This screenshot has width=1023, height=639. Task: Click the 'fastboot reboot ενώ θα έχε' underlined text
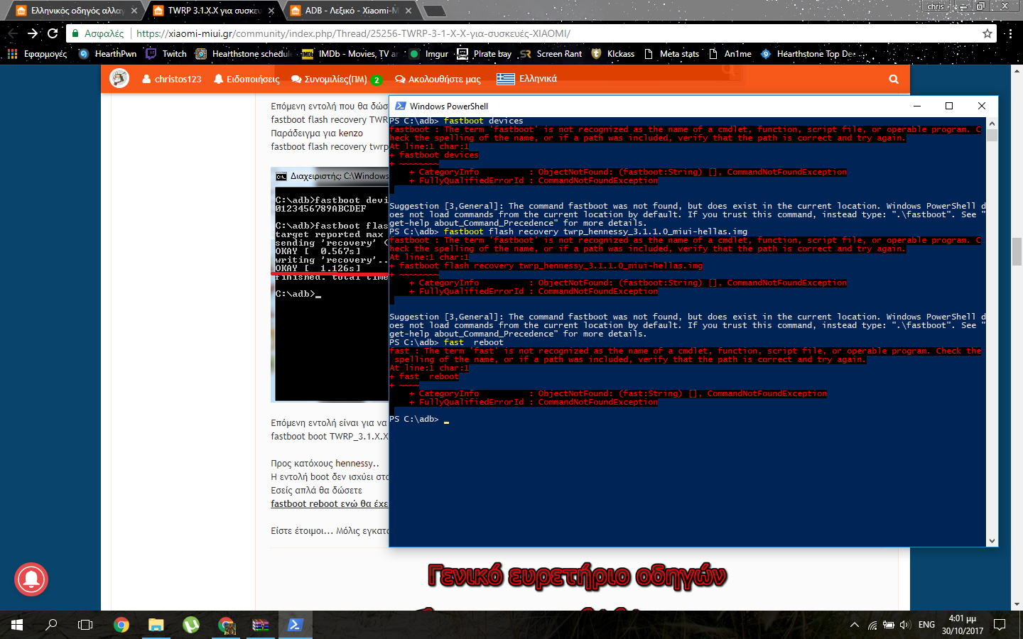[x=330, y=503]
